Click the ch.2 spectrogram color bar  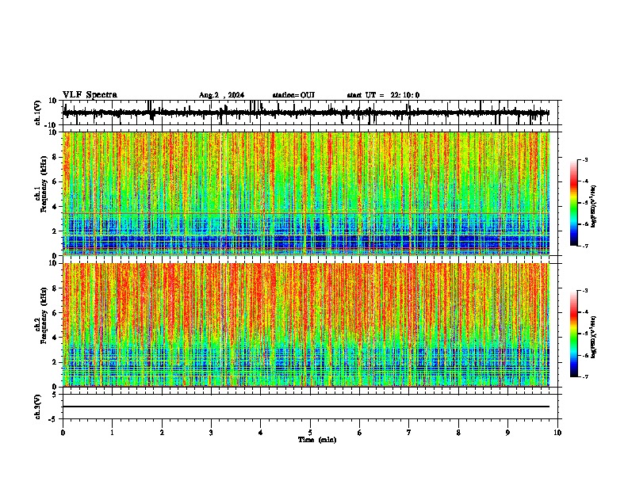pyautogui.click(x=573, y=334)
